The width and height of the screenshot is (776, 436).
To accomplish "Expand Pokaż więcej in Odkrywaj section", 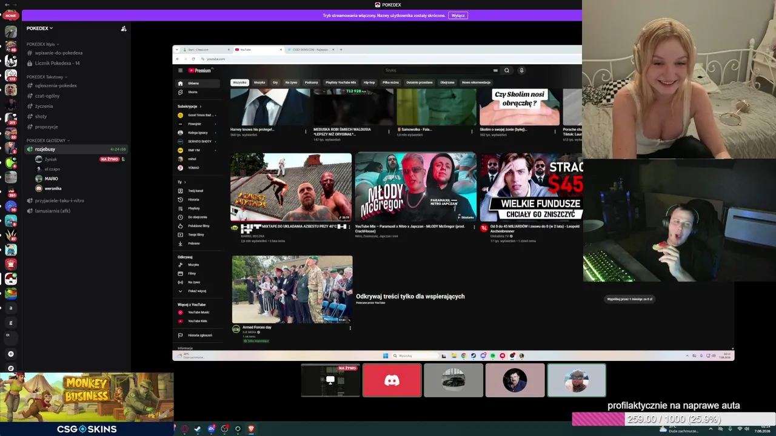I will (198, 291).
